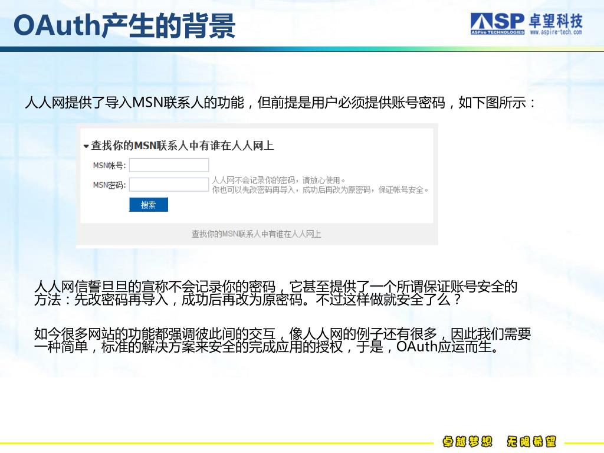Click the bold heading 查找你的MSN联系人中有谁在人人网上
604x453 pixels.
click(183, 146)
